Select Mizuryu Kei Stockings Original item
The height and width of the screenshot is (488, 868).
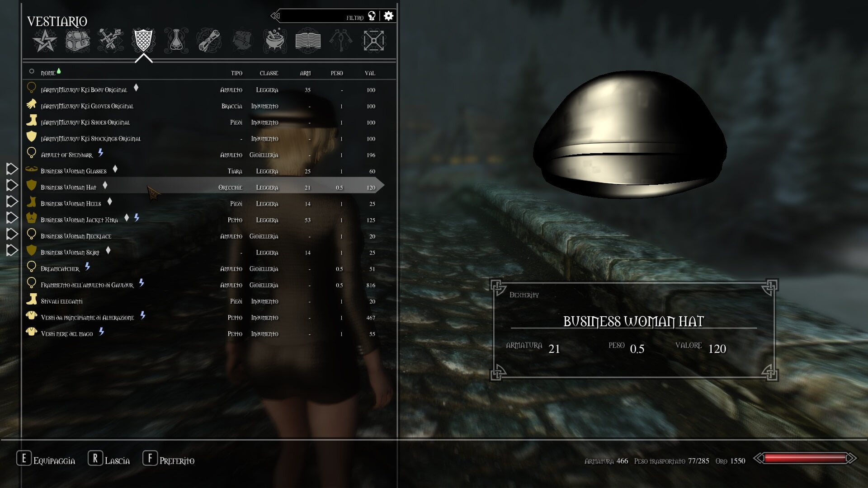[203, 138]
